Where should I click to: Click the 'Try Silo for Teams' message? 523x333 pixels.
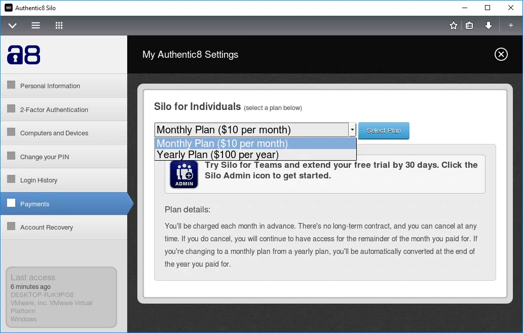tap(341, 170)
